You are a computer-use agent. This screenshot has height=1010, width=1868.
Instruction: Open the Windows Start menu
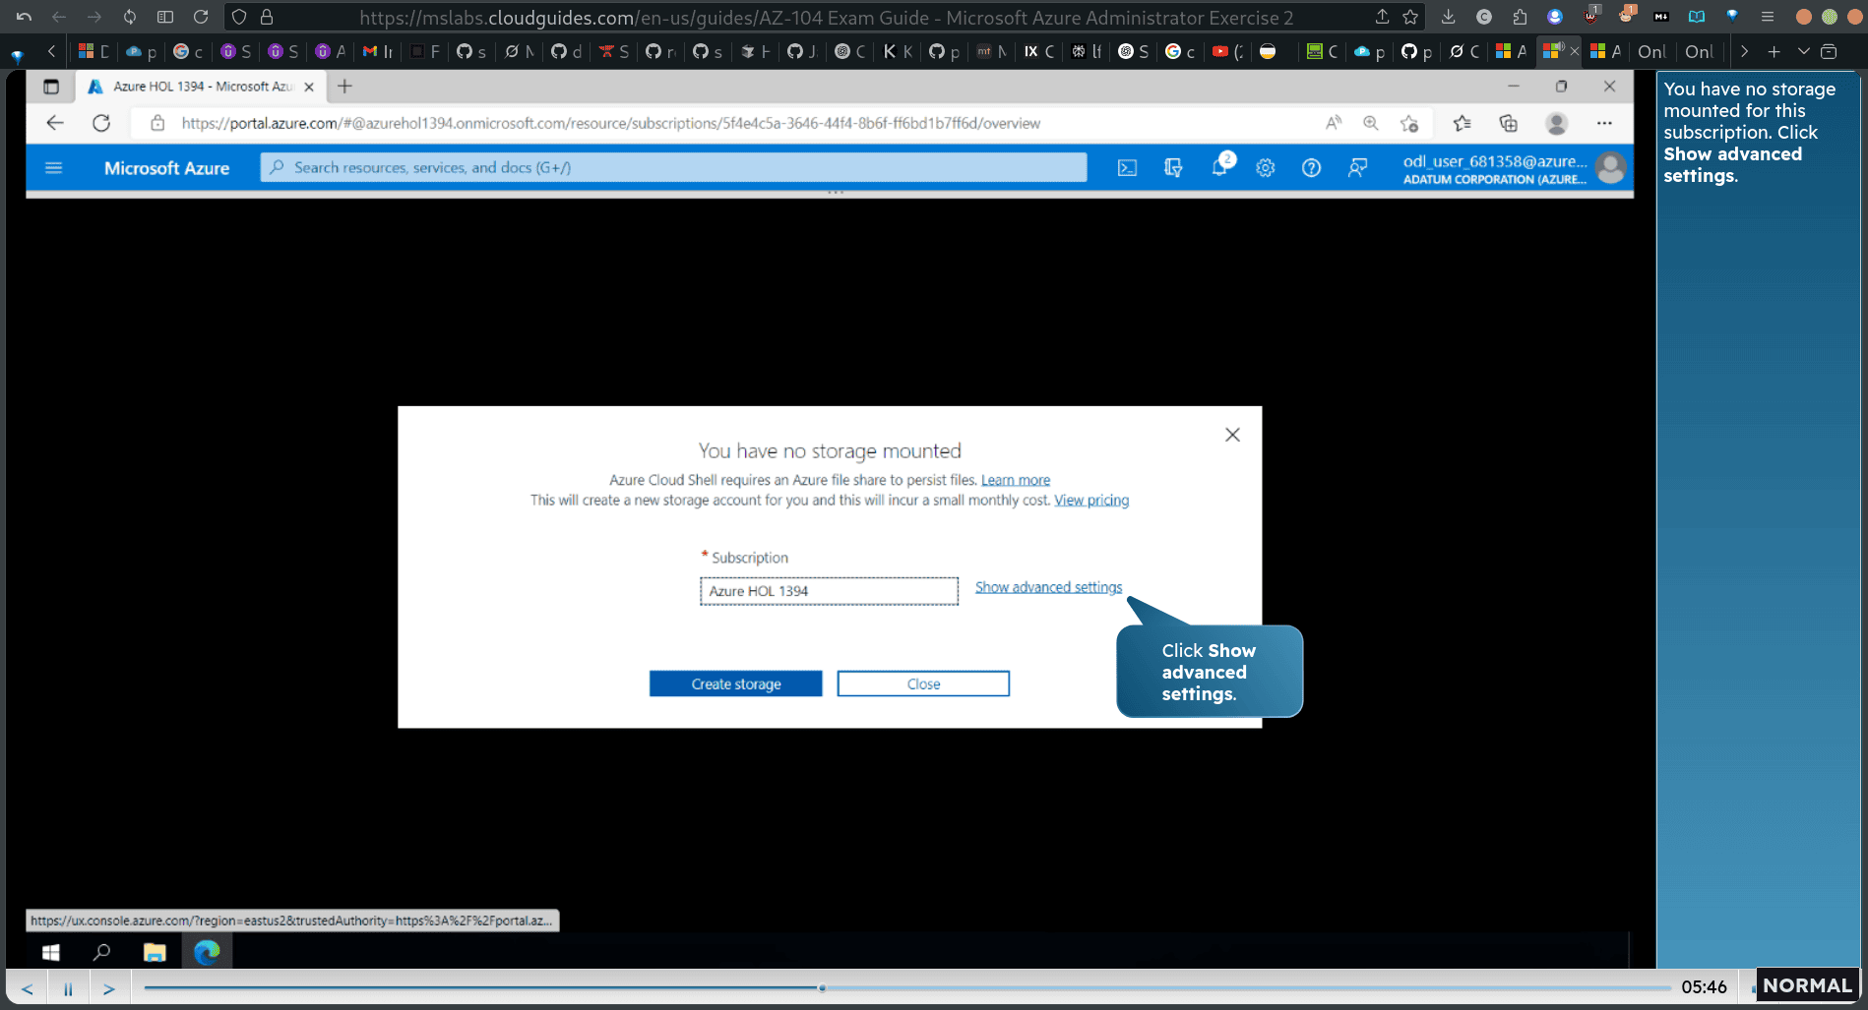coord(51,952)
